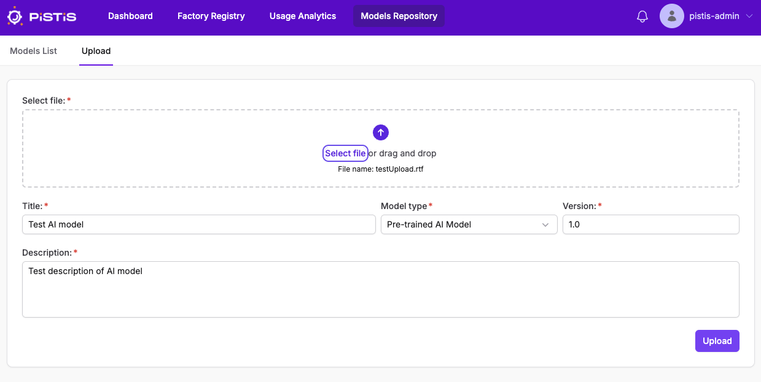Go to the Dashboard menu

130,16
